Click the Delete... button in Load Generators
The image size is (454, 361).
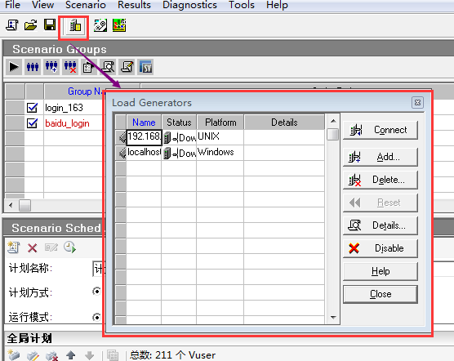(x=381, y=180)
